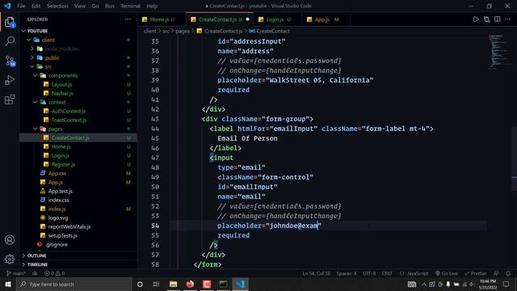The height and width of the screenshot is (291, 517).
Task: Split the editor to the right
Action: [498, 19]
